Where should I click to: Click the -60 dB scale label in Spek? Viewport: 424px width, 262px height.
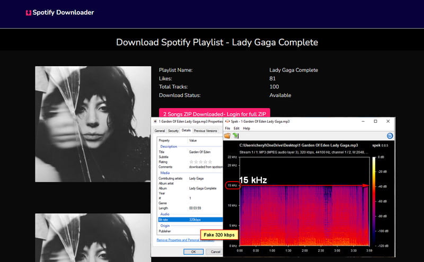[382, 201]
